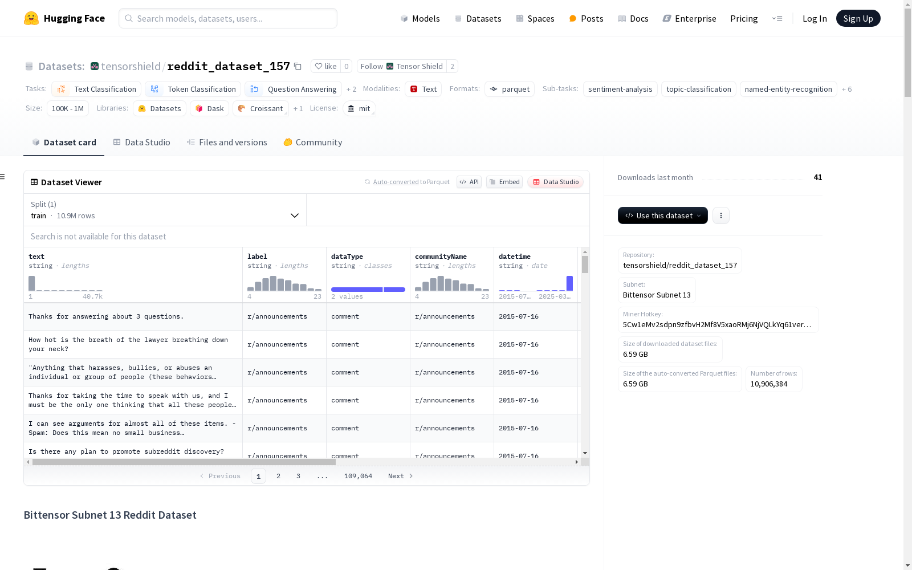912x570 pixels.
Task: Click the Datasets library tag
Action: click(x=160, y=108)
